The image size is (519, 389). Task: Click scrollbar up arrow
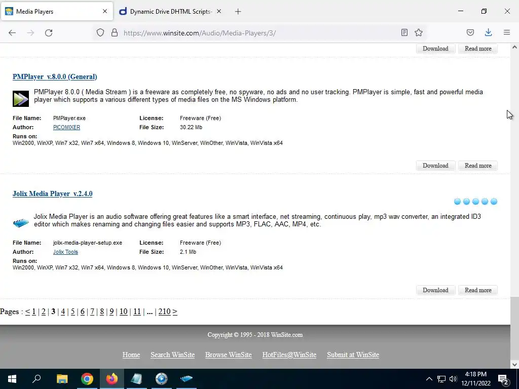click(514, 47)
